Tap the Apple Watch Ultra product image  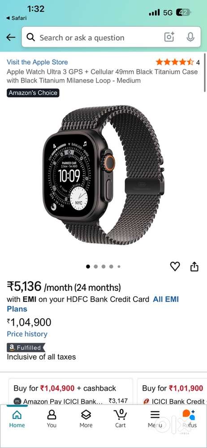[x=103, y=176]
